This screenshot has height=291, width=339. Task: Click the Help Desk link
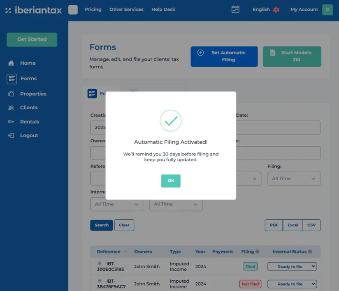tap(163, 9)
